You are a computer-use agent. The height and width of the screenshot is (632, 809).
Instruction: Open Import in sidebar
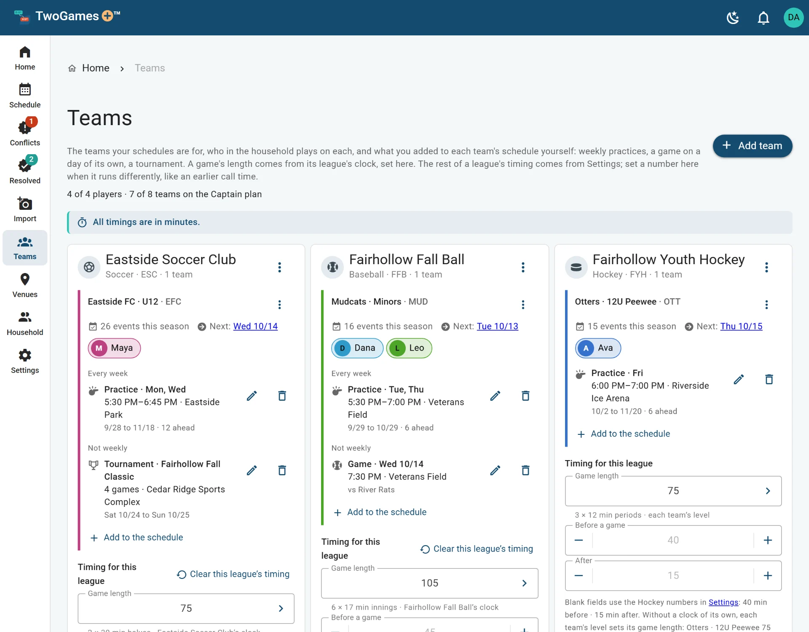pyautogui.click(x=25, y=209)
